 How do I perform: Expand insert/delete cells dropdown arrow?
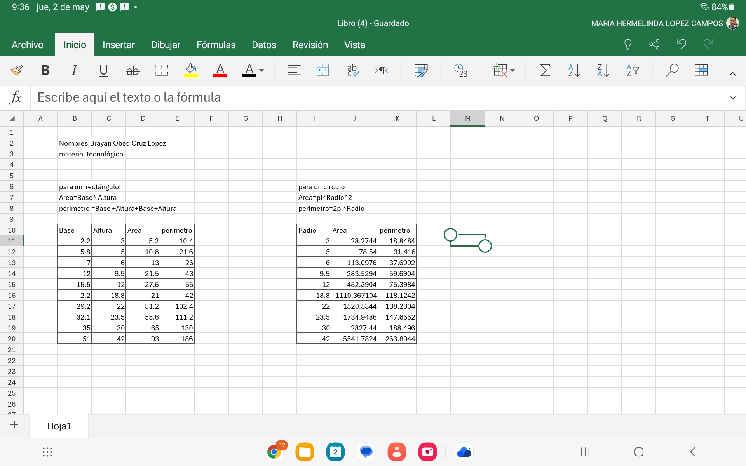(x=512, y=70)
